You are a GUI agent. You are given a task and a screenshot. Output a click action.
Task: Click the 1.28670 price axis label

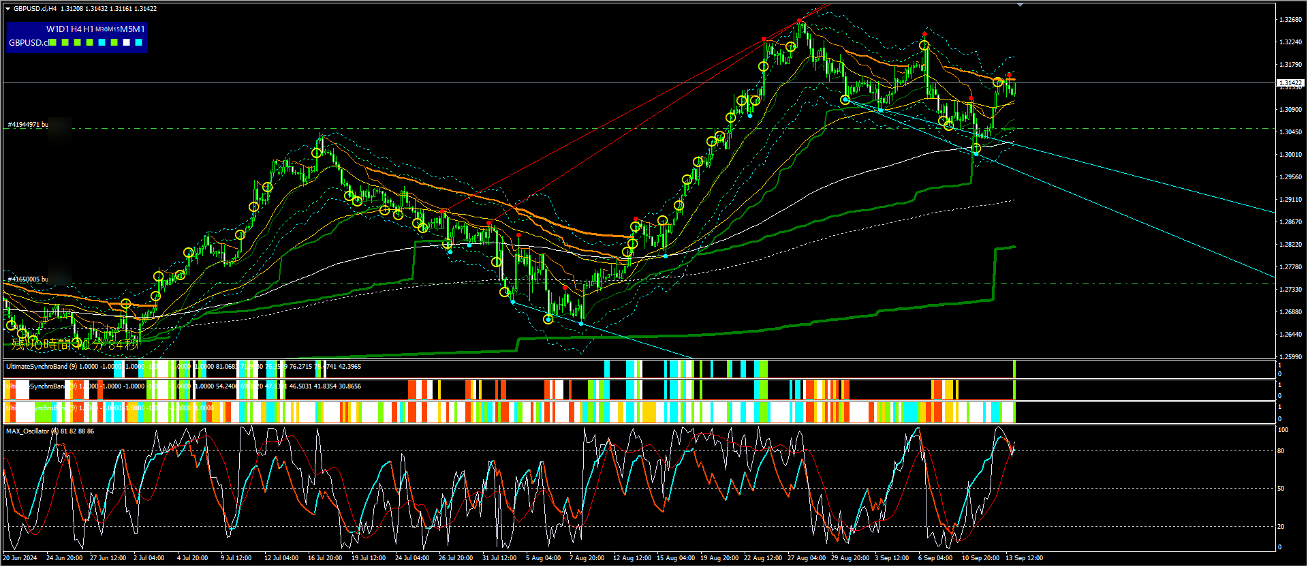[1290, 222]
